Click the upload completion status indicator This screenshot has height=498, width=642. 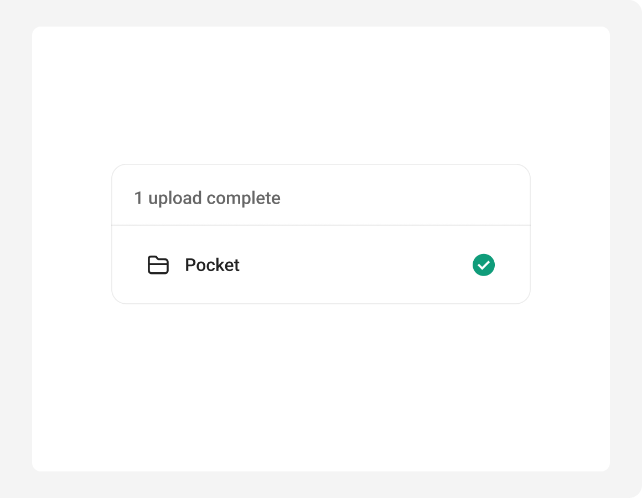483,265
